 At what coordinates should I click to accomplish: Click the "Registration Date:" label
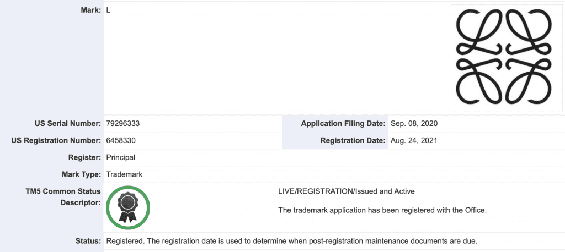(353, 140)
